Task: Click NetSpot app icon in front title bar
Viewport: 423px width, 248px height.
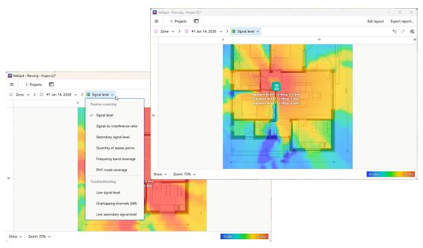Action: click(155, 12)
